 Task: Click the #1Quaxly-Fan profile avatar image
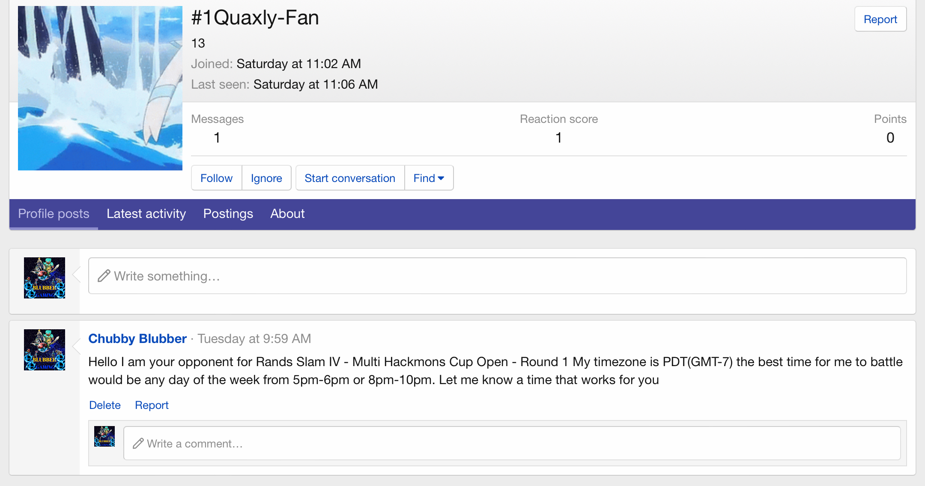coord(100,88)
